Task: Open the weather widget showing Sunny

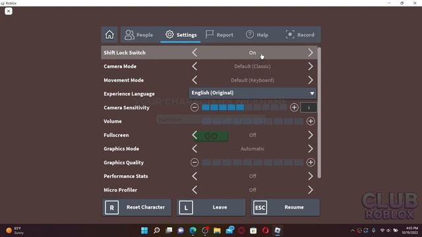Action: pyautogui.click(x=15, y=230)
